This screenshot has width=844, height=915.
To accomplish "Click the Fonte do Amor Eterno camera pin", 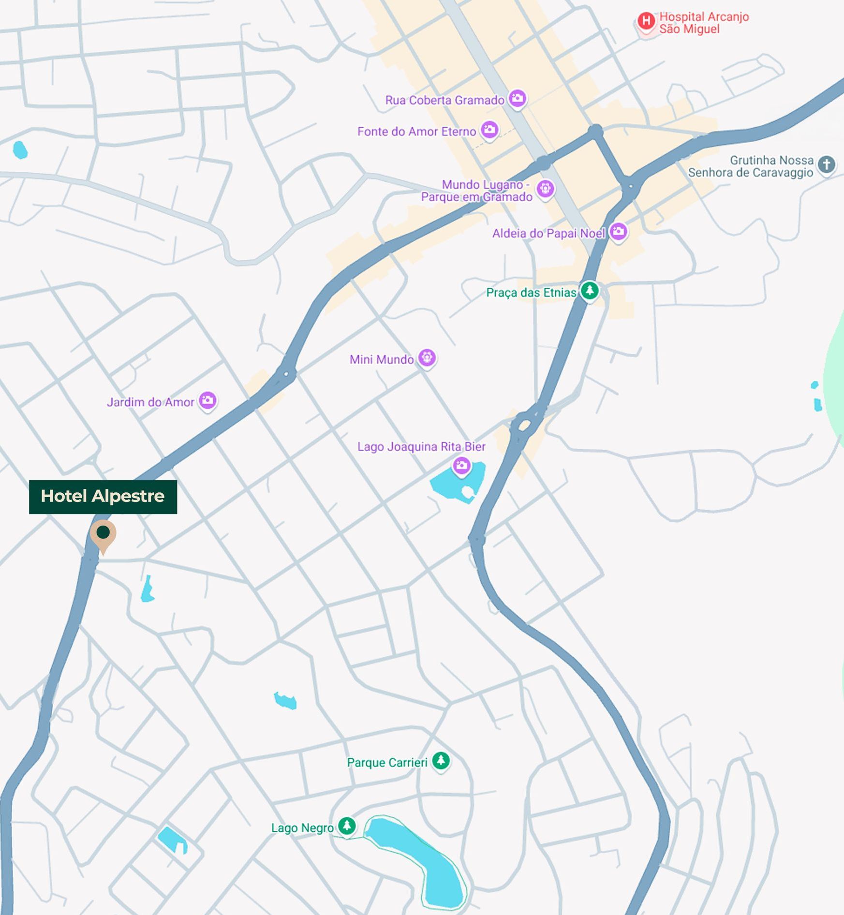I will point(489,130).
